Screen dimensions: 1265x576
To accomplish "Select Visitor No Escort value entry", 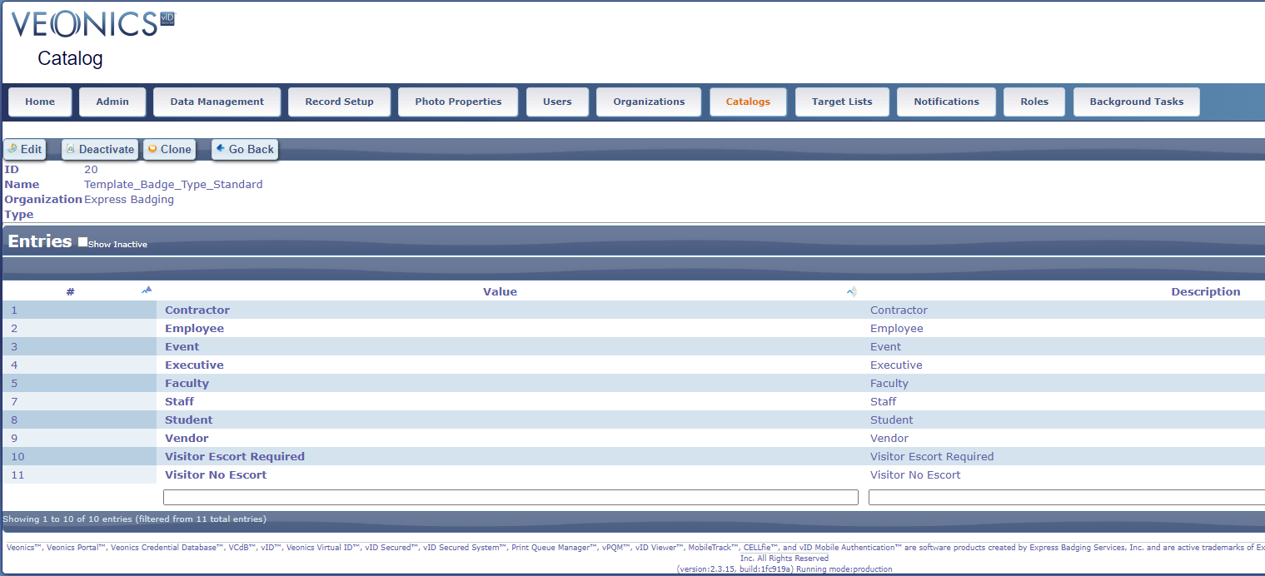I will pyautogui.click(x=216, y=474).
